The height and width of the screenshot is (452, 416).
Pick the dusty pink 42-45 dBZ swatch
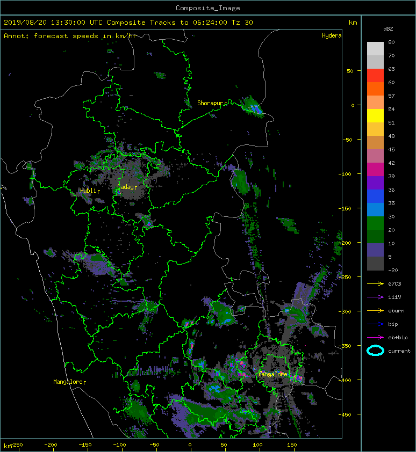(375, 156)
